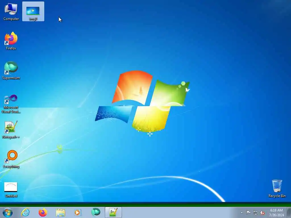Switch to Notepad++ taskbar button
This screenshot has width=291, height=218.
point(113,212)
